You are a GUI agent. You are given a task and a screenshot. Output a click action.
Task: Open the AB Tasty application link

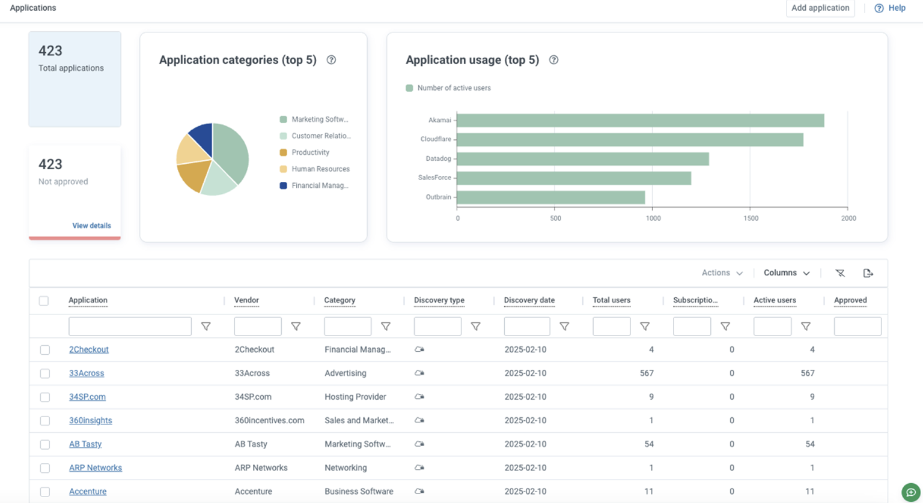(x=85, y=444)
